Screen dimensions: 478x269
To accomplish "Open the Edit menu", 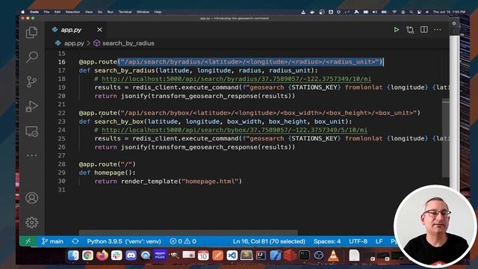I will pyautogui.click(x=58, y=12).
